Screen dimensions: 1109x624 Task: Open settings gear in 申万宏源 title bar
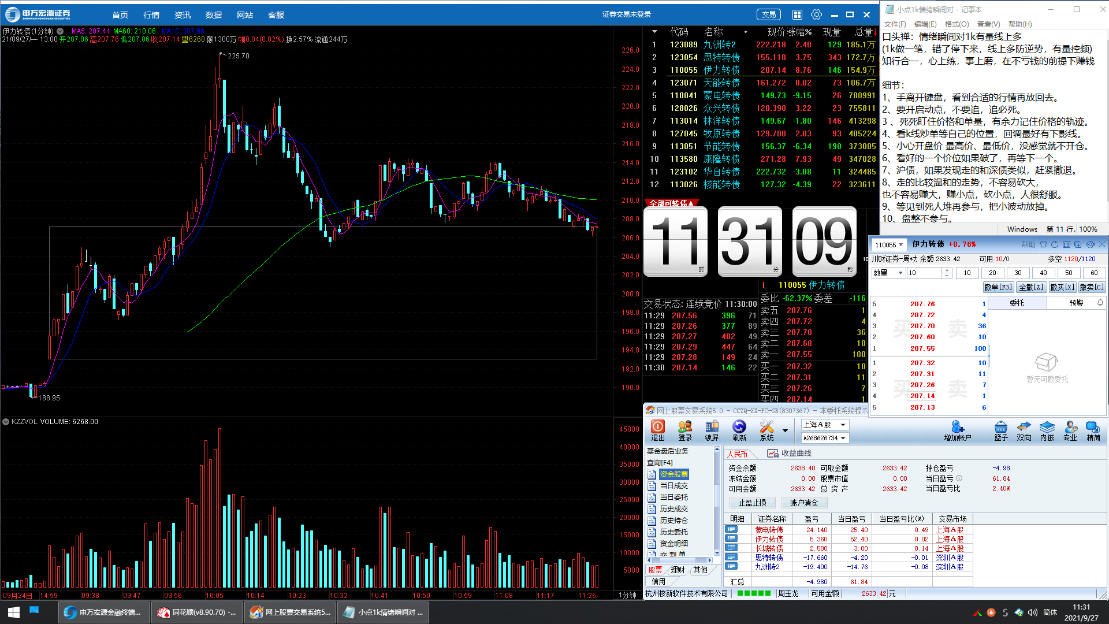(816, 14)
